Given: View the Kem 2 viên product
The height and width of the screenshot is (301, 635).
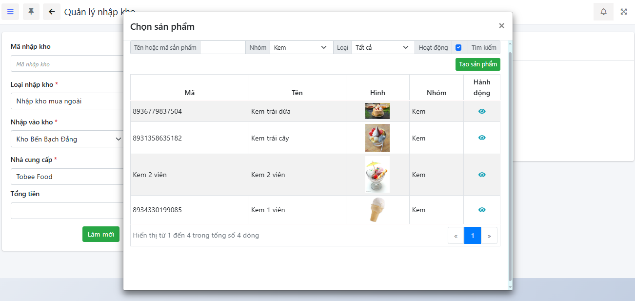Looking at the screenshot, I should (x=482, y=175).
